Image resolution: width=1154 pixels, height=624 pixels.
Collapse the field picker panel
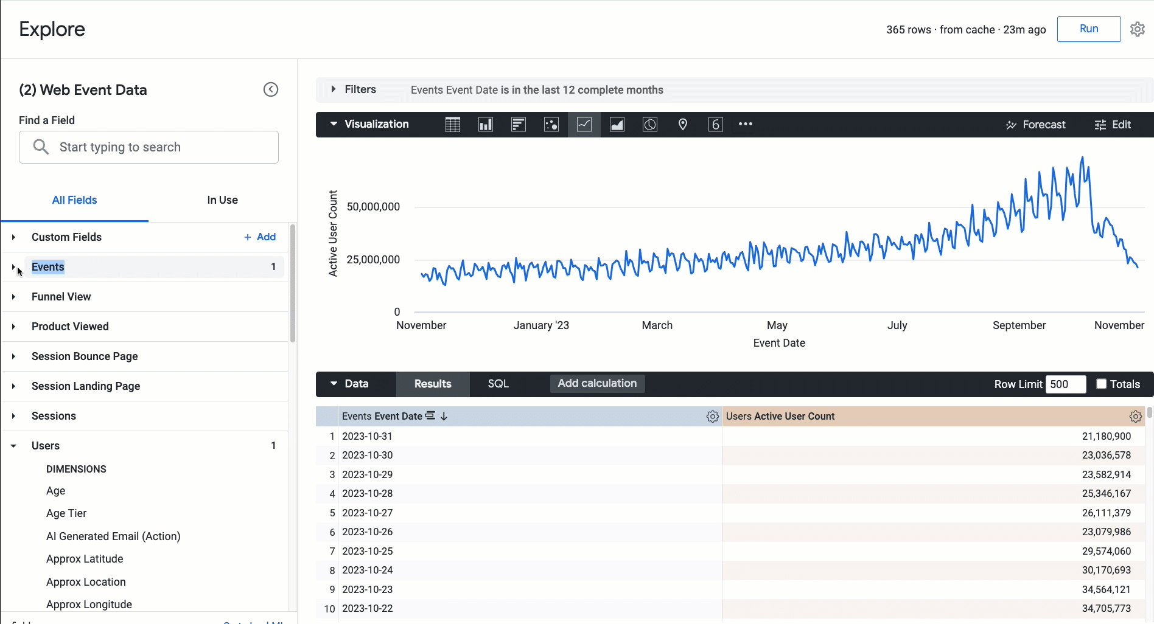[x=270, y=90]
